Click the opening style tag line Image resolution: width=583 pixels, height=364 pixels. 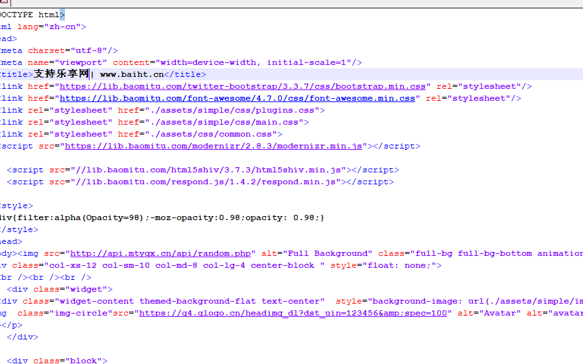click(17, 206)
